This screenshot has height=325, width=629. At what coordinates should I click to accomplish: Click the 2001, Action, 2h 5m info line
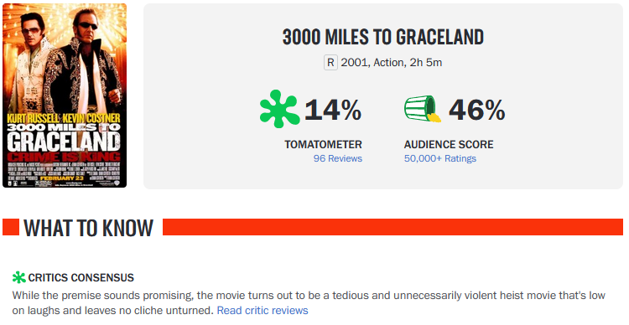pos(392,63)
